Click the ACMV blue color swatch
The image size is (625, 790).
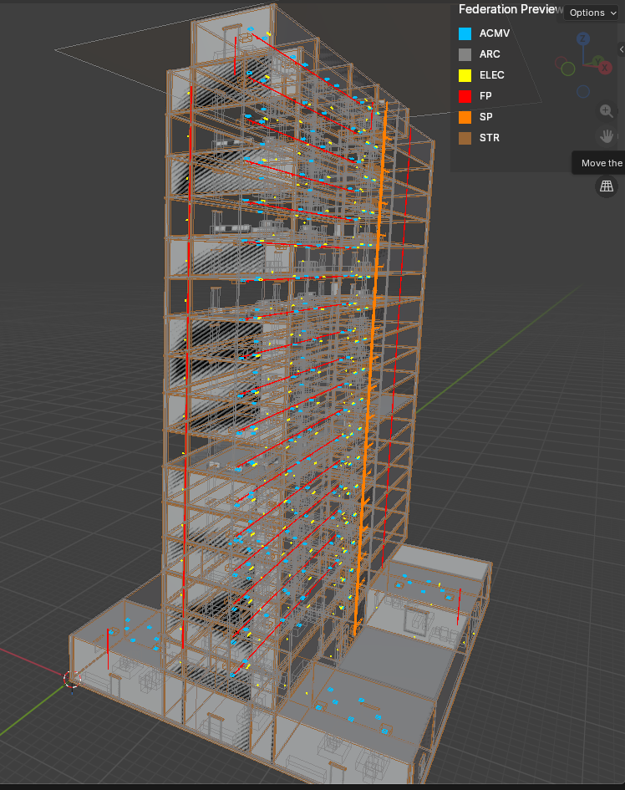[x=465, y=33]
